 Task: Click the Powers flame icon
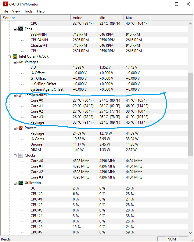[21, 128]
